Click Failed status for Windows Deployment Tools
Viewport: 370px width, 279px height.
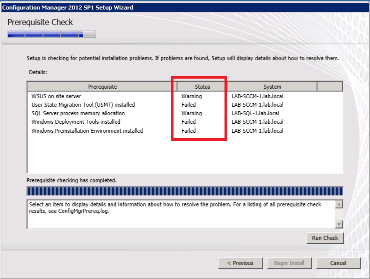(x=188, y=122)
